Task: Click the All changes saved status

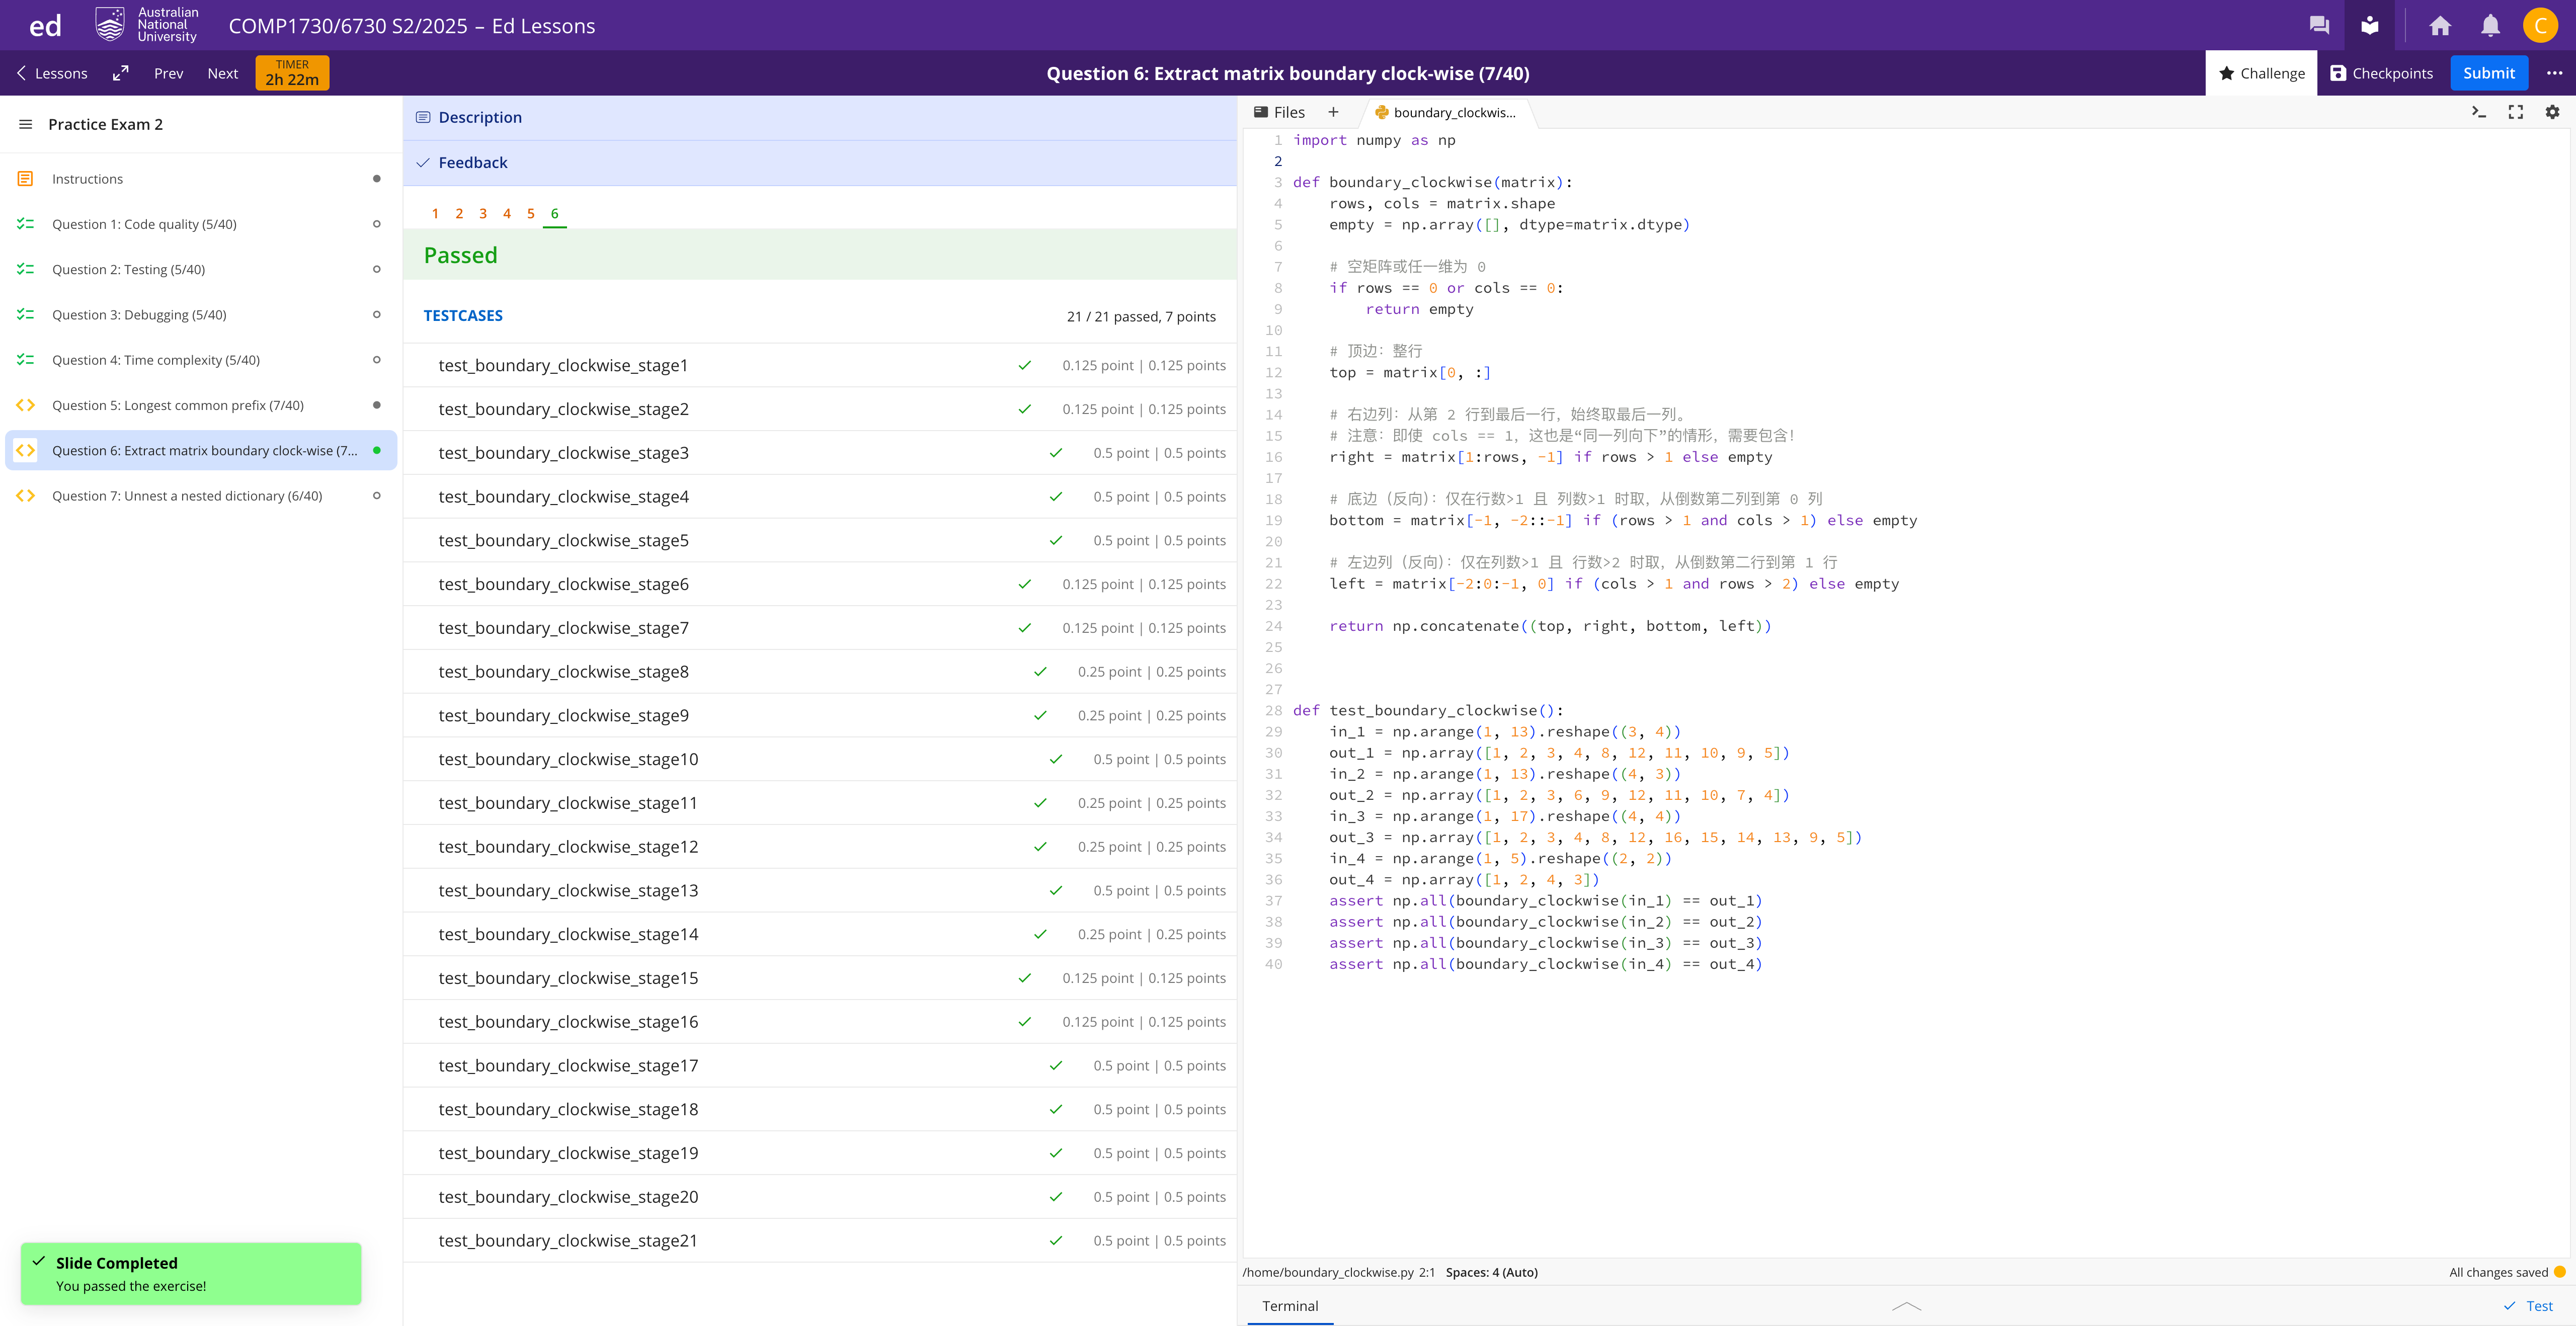Action: click(2498, 1272)
